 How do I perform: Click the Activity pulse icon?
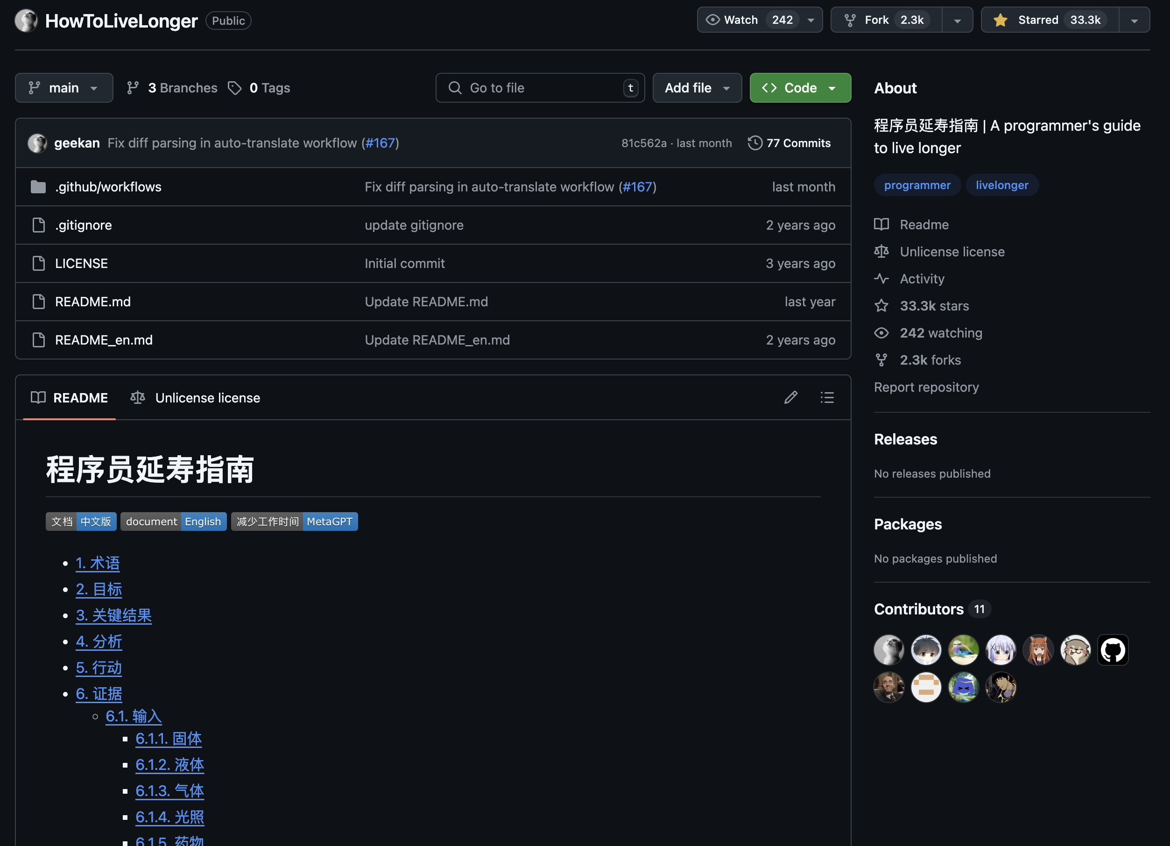pyautogui.click(x=881, y=279)
